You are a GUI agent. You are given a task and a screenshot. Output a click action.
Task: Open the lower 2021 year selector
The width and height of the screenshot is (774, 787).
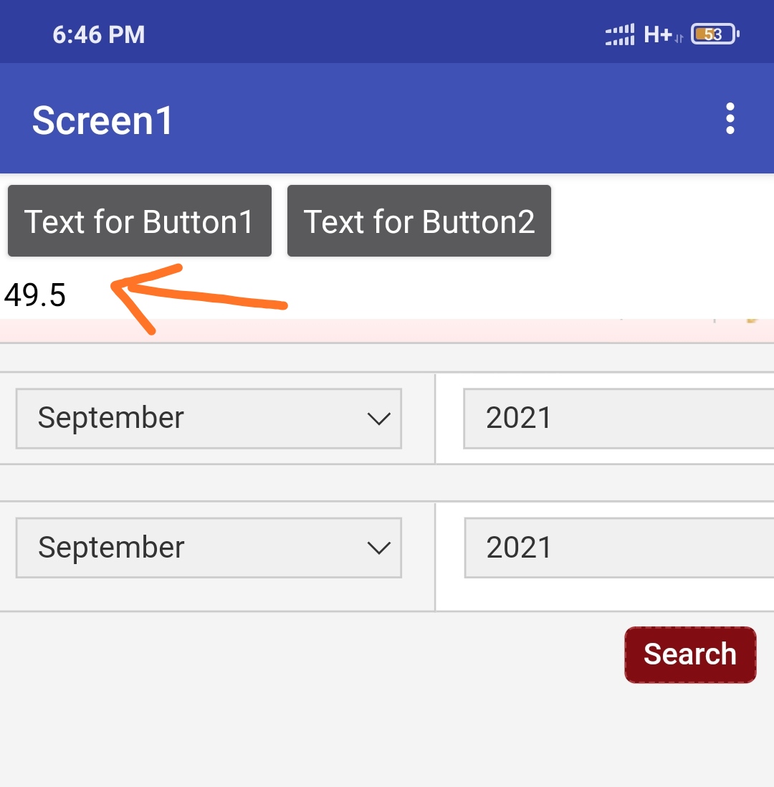616,548
